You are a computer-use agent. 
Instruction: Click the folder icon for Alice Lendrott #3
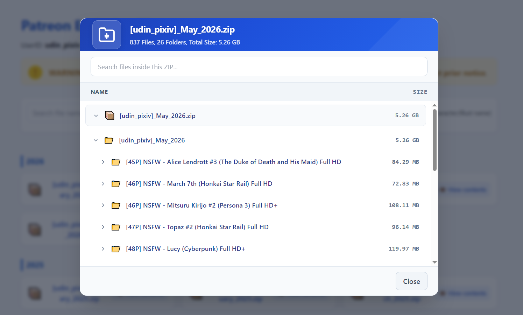tap(116, 162)
